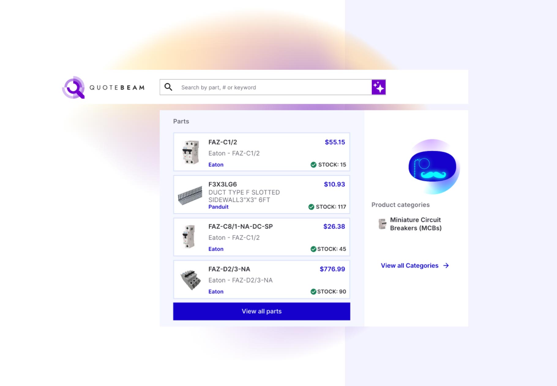Image resolution: width=557 pixels, height=386 pixels.
Task: Select Miniature Circuit Breakers (MCBs) category
Action: [x=416, y=224]
